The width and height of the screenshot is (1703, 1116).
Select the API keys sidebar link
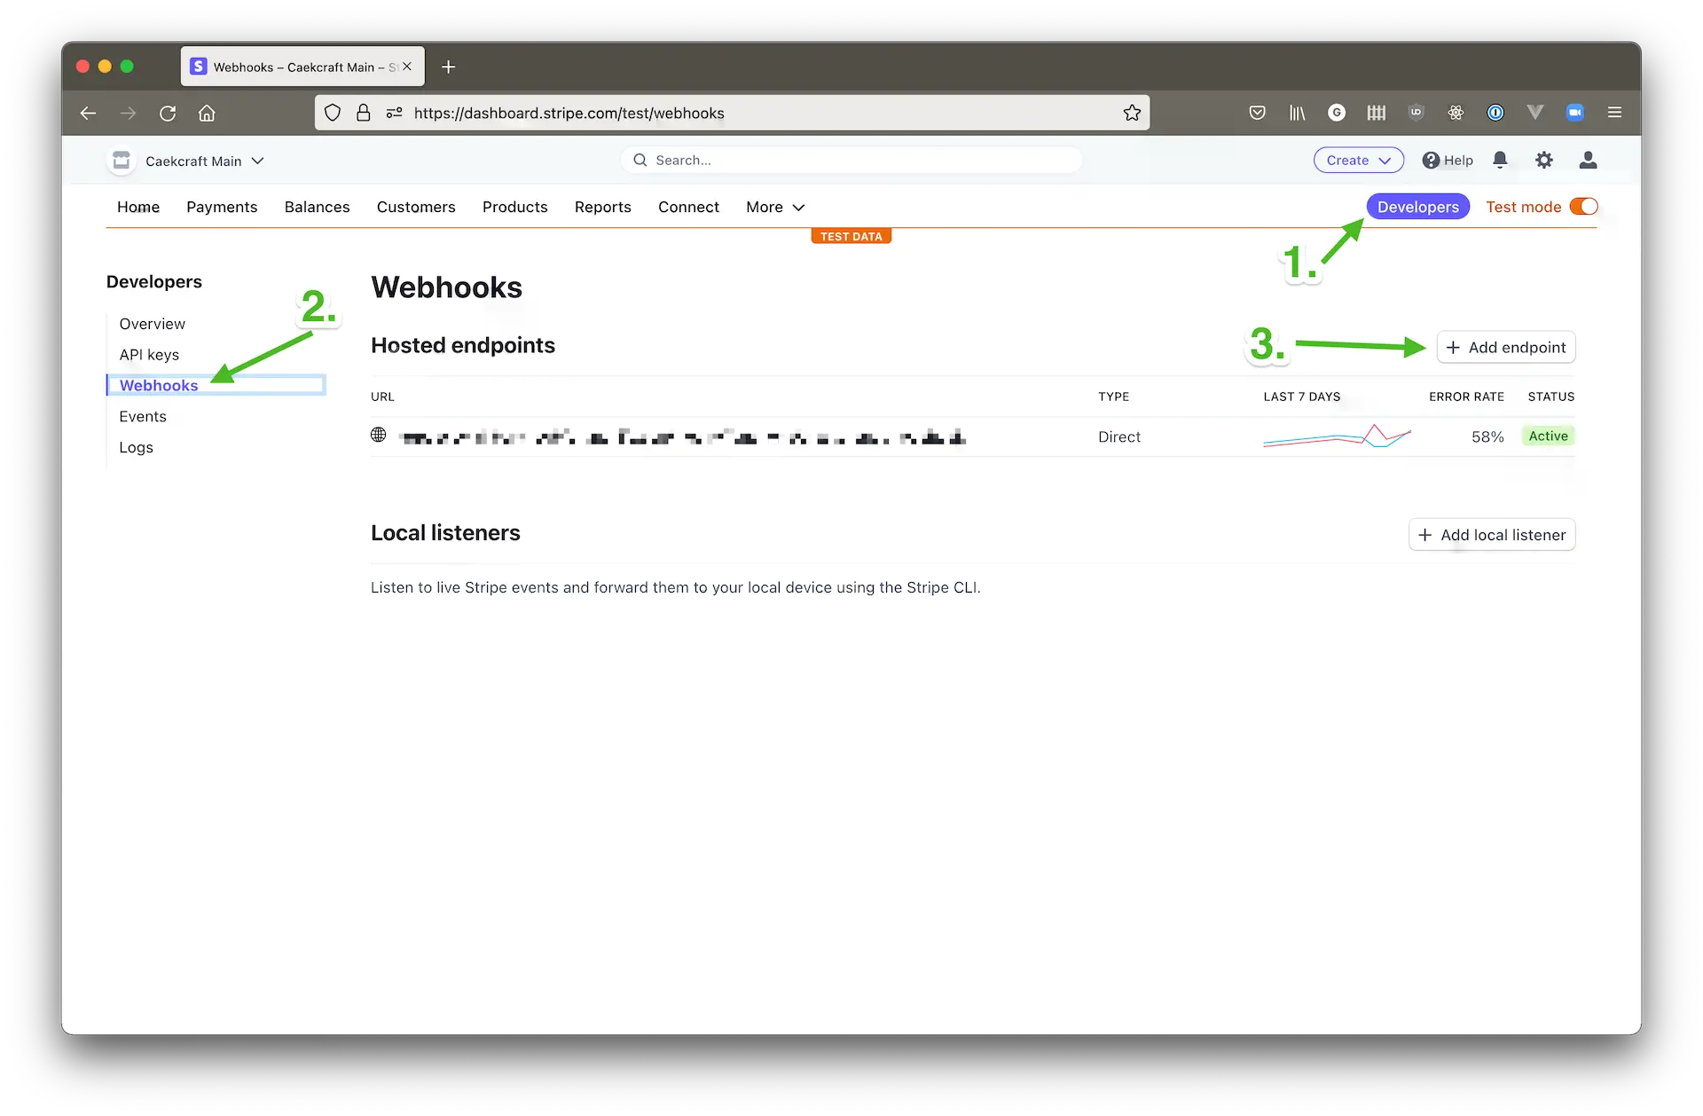148,354
